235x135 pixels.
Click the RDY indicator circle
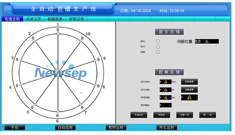click(158, 46)
